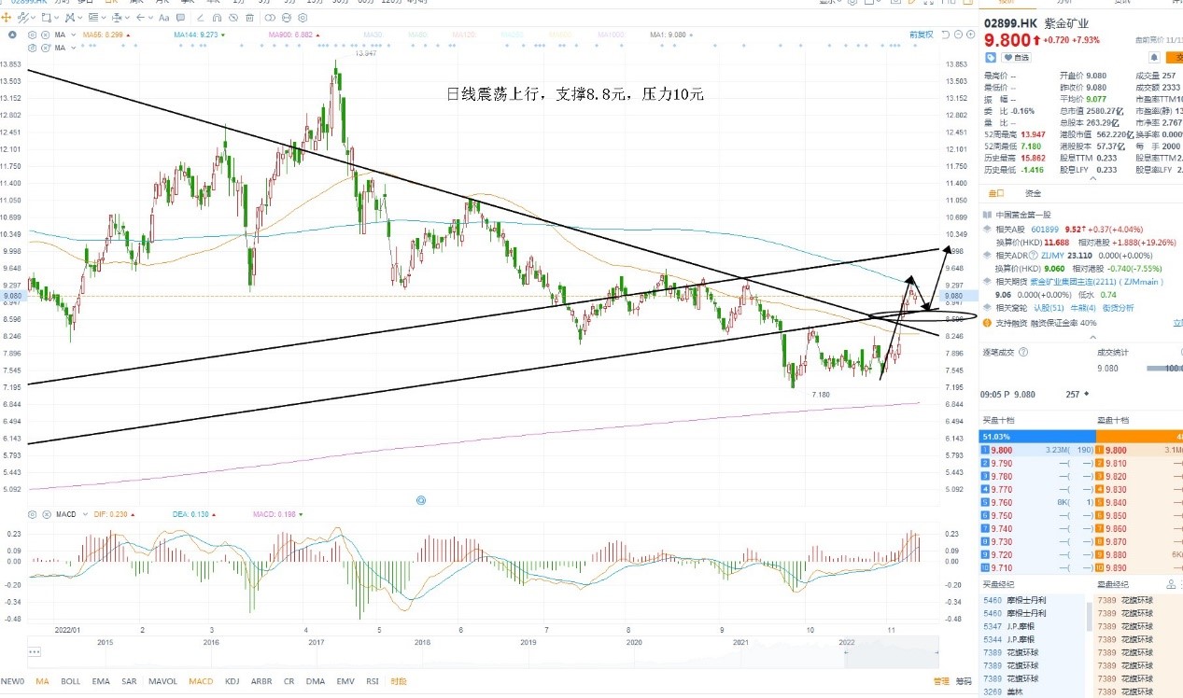The width and height of the screenshot is (1183, 698).
Task: Select the CR indicator
Action: point(289,681)
